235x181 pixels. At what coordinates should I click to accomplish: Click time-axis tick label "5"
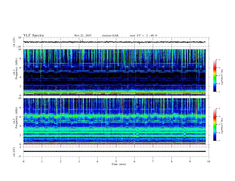coord(116,161)
